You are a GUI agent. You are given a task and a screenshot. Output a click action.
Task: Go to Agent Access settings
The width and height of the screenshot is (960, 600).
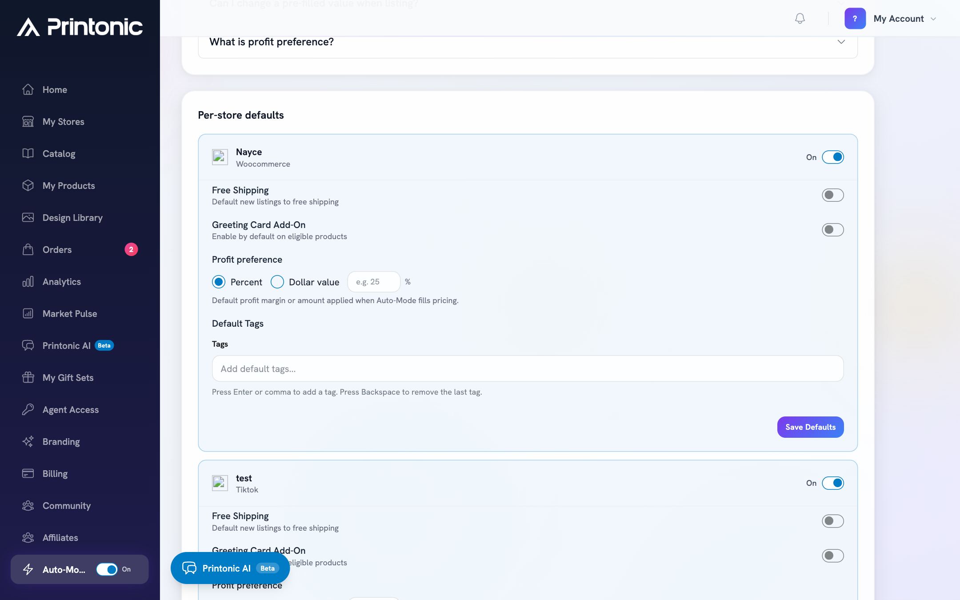(80, 409)
